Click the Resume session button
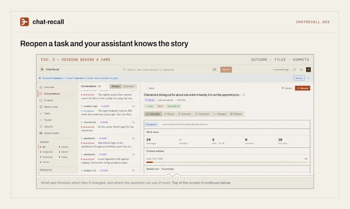350x209 pixels. click(303, 88)
